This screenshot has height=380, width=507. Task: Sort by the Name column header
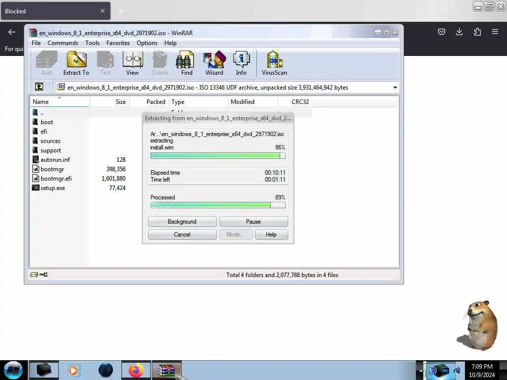pos(60,102)
